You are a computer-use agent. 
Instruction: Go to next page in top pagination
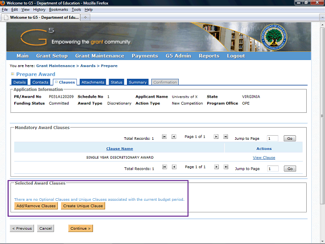[216, 137]
